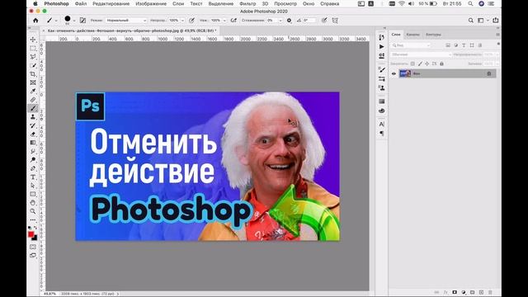Viewport: 528px width, 297px height.
Task: Select the Lasso tool
Action: tap(33, 57)
